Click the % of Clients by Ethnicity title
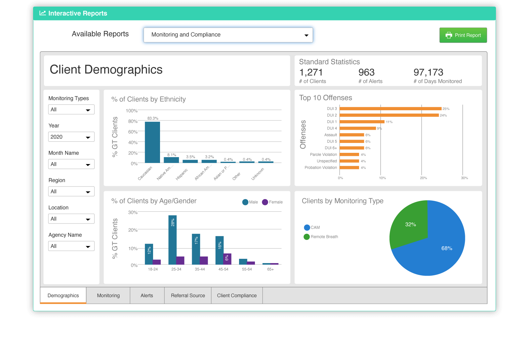Image resolution: width=529 pixels, height=341 pixels. point(148,99)
